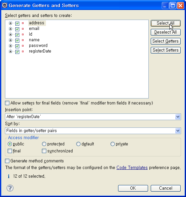The width and height of the screenshot is (186, 197).
Task: Select the default access modifier
Action: pyautogui.click(x=78, y=144)
